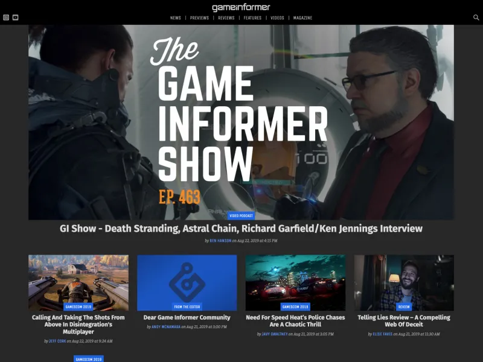483x362 pixels.
Task: Open the PREVIEWS section
Action: 199,17
